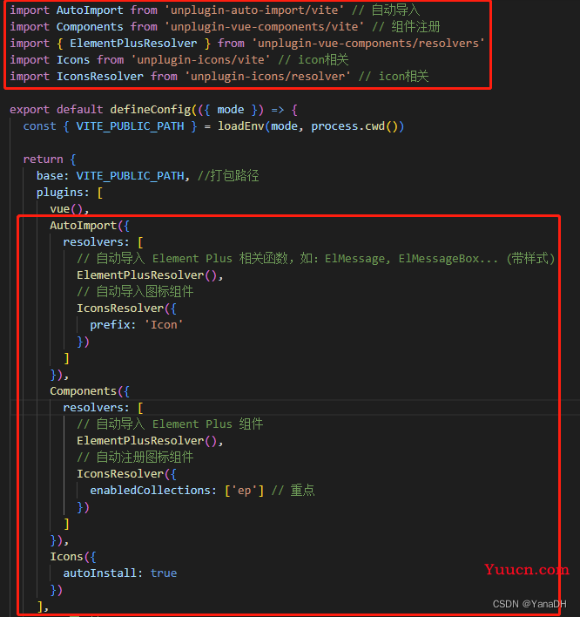Click the 'ep' string in the array

click(x=244, y=491)
